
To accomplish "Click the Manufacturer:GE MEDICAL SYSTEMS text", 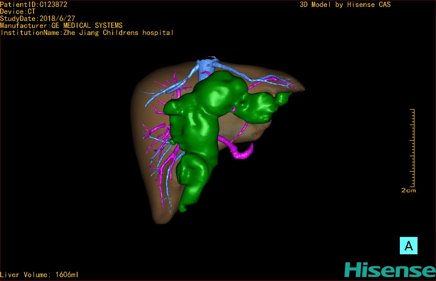I will coord(61,26).
